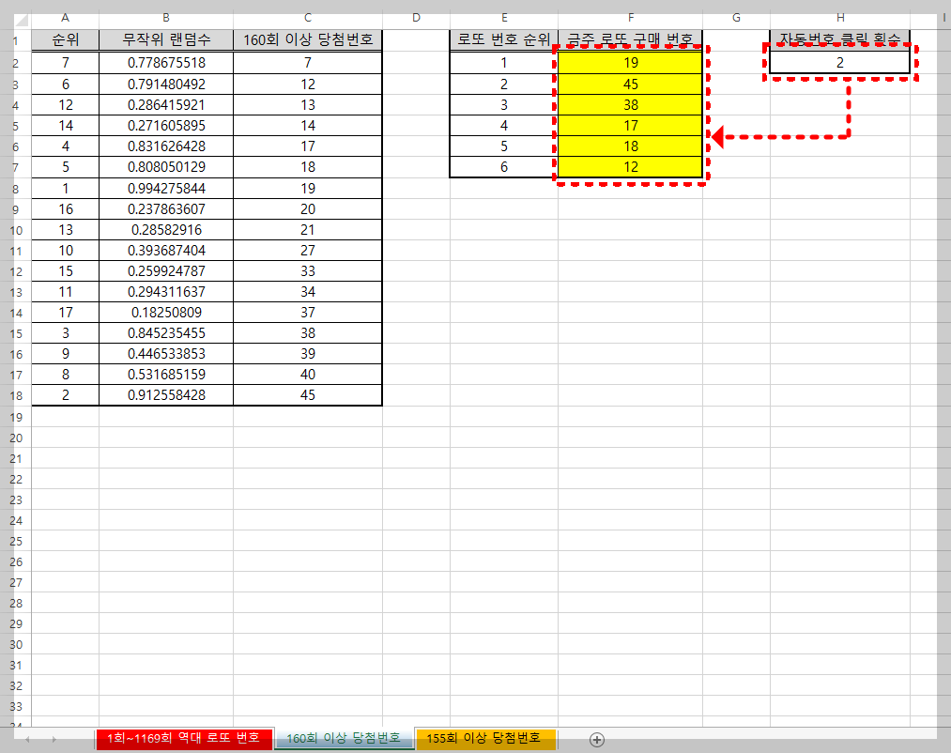Switch to 155회 이상 당첨번호 sheet tab
Image resolution: width=951 pixels, height=753 pixels.
(x=485, y=738)
